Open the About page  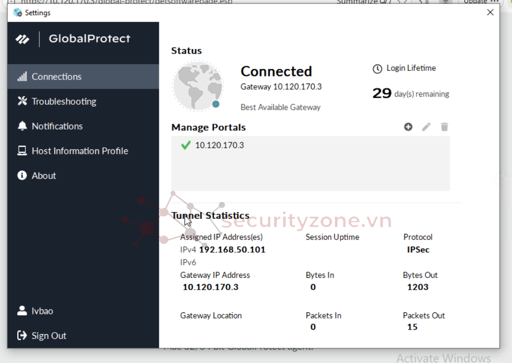pyautogui.click(x=44, y=176)
